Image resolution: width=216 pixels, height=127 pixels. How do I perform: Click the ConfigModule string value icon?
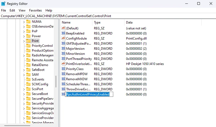(63, 38)
